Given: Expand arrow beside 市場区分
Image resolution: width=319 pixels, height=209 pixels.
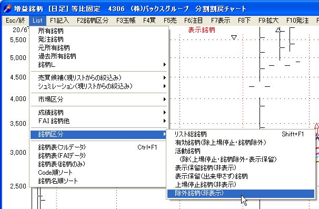Looking at the screenshot, I should (x=164, y=99).
